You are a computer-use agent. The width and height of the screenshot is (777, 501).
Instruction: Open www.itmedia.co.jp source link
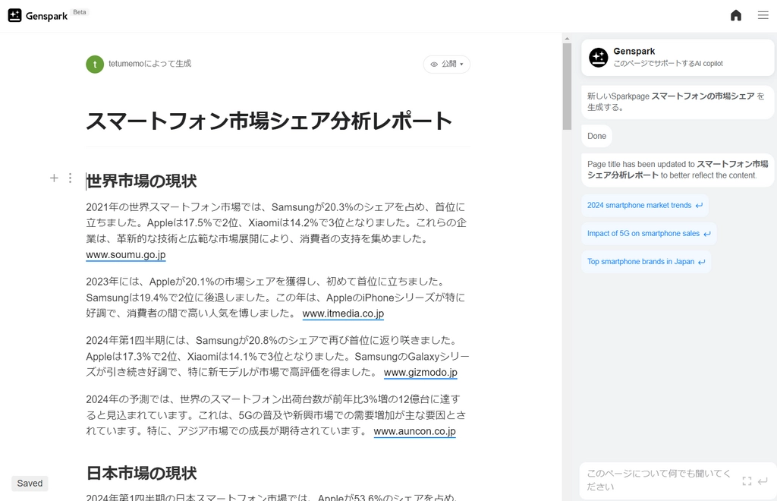tap(343, 314)
